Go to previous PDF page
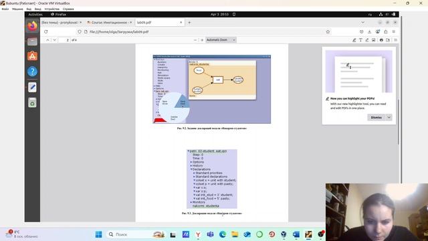 47,40
